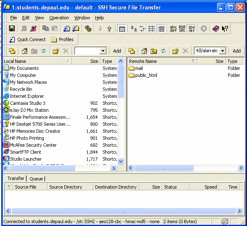247x226 pixels.
Task: Open the View menu
Action: pos(39,18)
